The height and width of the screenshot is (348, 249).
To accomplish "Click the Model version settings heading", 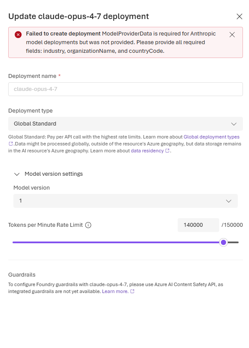I will click(x=54, y=174).
